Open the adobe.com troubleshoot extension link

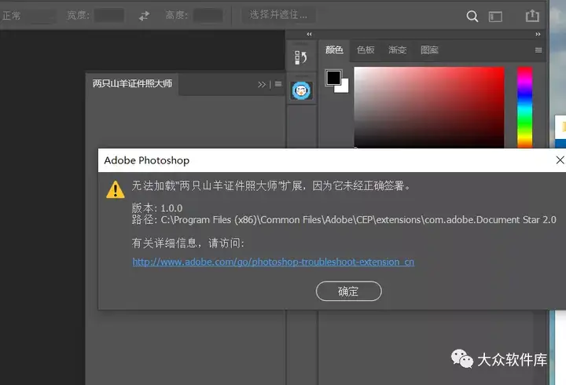(x=274, y=262)
